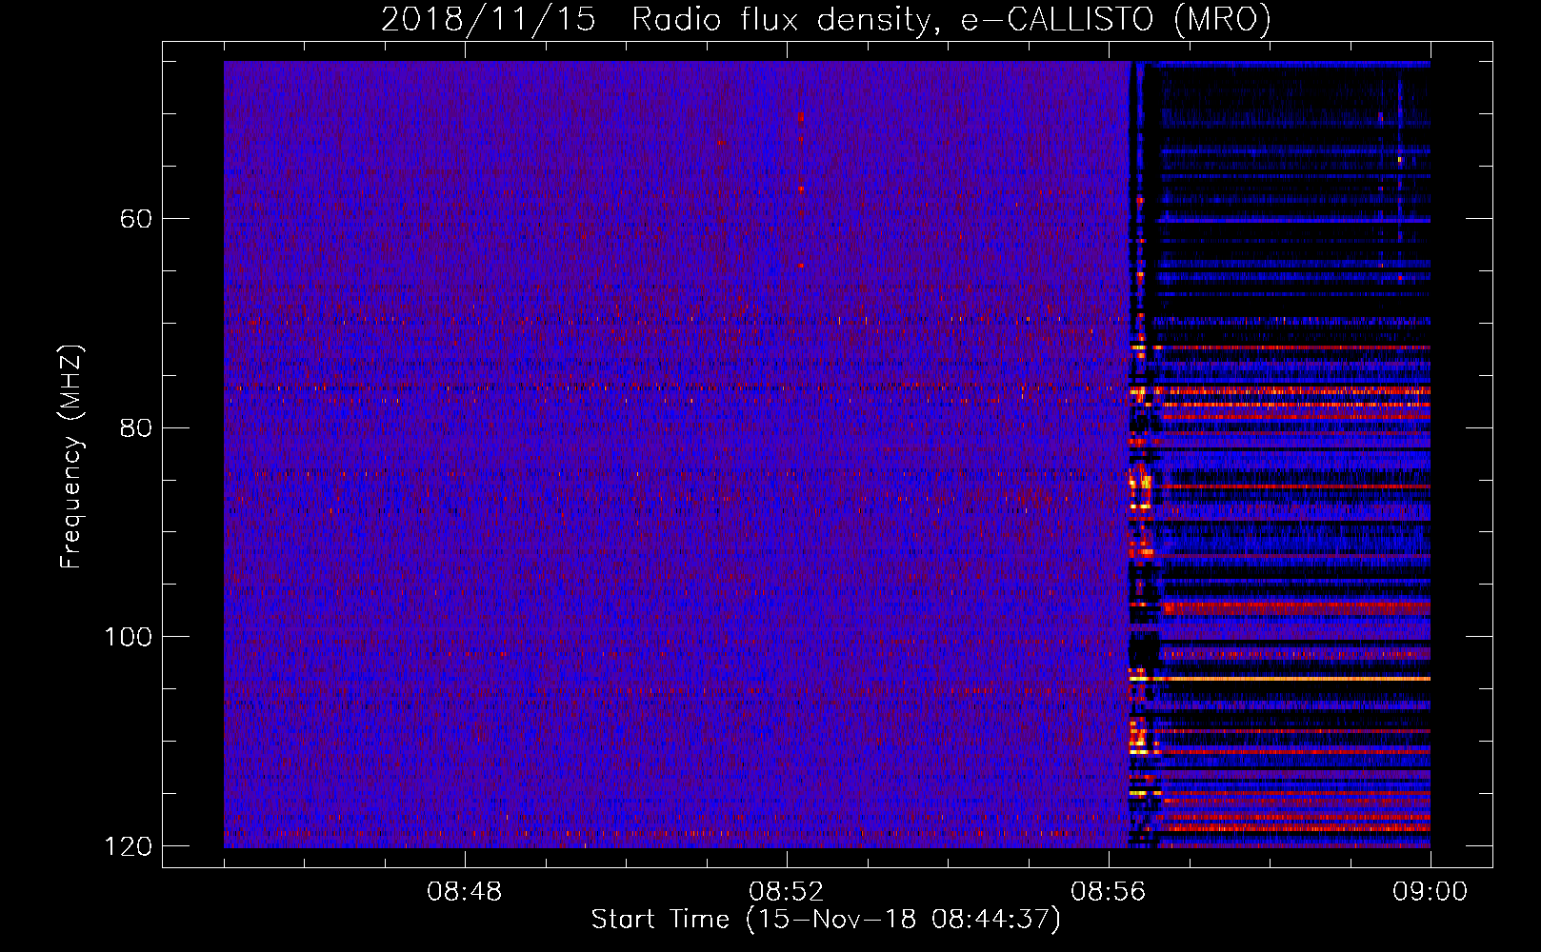1541x952 pixels.
Task: Select the 09:00 time tick label
Action: pos(1431,892)
